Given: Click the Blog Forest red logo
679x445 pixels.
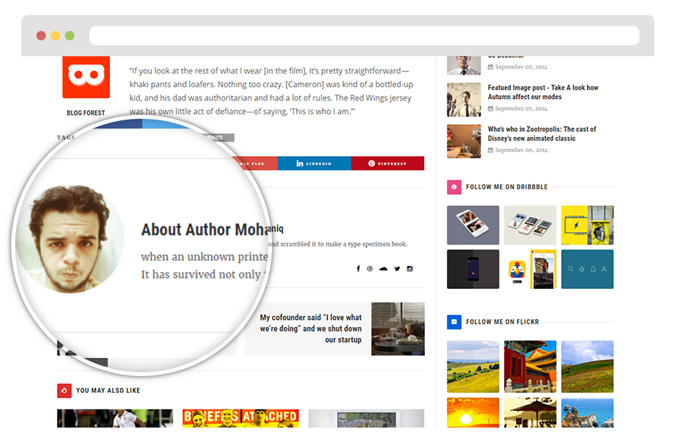Looking at the screenshot, I should tap(86, 77).
